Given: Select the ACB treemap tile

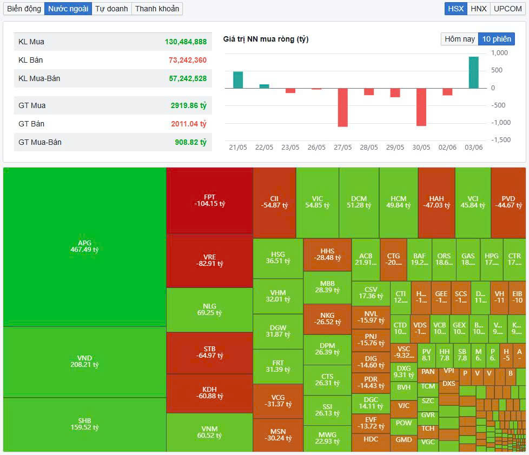Looking at the screenshot, I should point(366,259).
